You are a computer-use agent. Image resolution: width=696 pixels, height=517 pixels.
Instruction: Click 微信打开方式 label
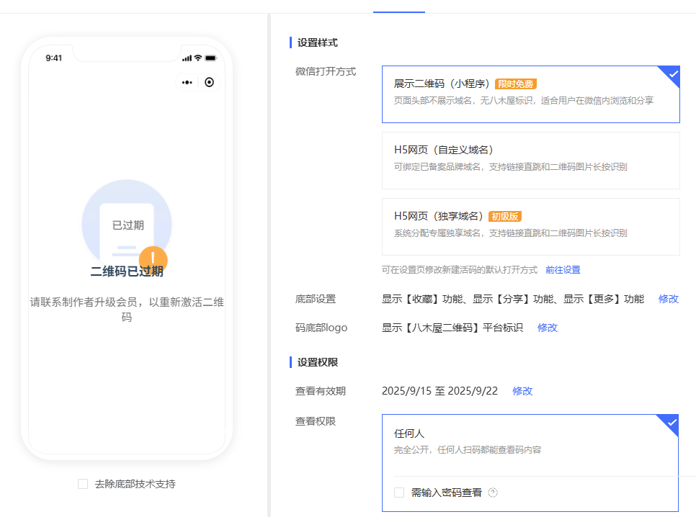click(x=326, y=71)
